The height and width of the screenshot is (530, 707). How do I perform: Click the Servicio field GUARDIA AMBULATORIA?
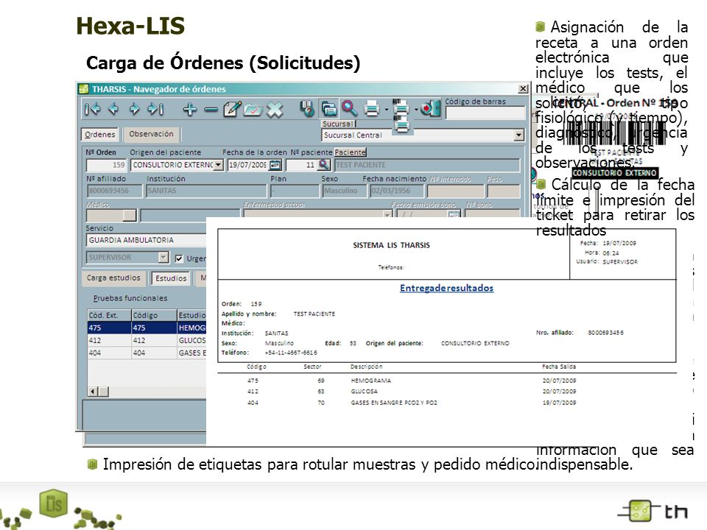pos(146,240)
